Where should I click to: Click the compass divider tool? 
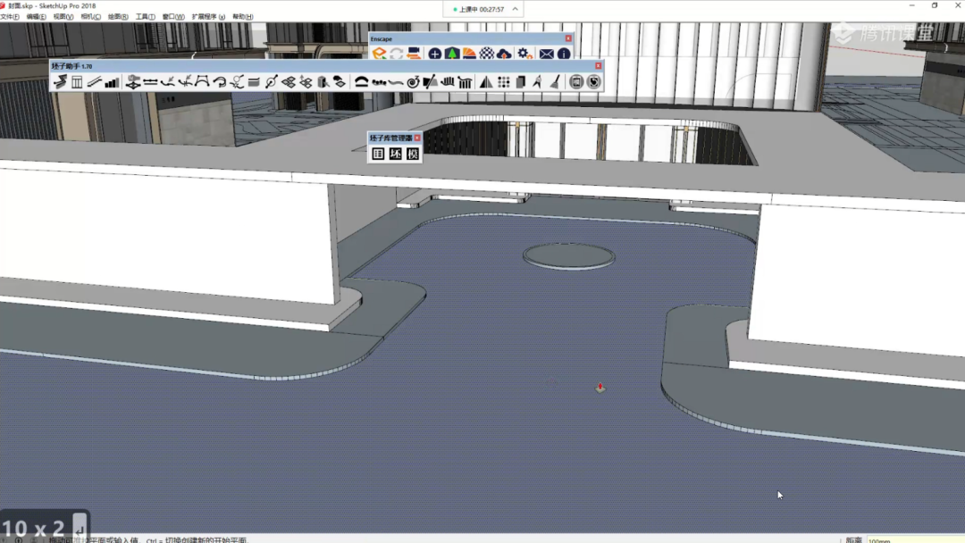[538, 82]
